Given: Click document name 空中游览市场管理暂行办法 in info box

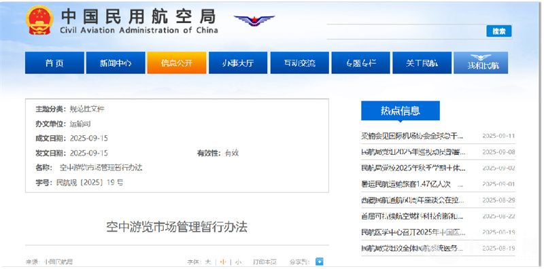Looking at the screenshot, I should coord(101,168).
